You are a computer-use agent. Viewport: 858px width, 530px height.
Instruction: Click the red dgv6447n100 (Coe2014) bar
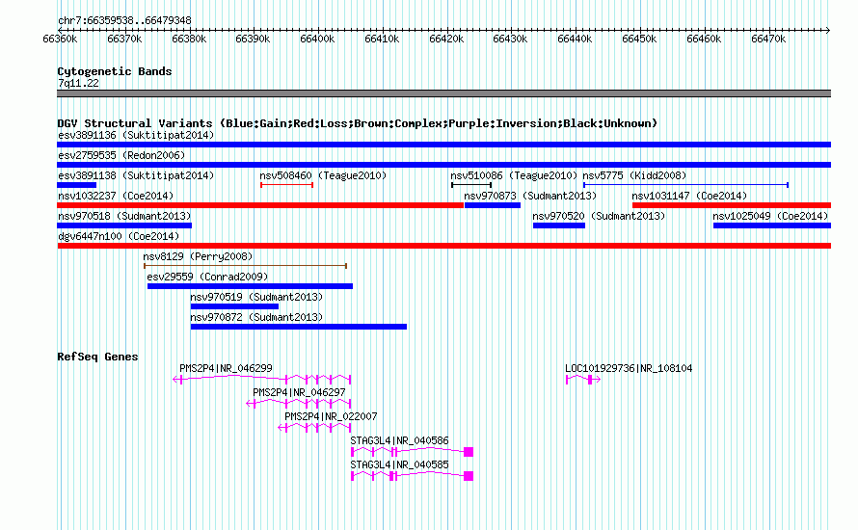(x=443, y=246)
